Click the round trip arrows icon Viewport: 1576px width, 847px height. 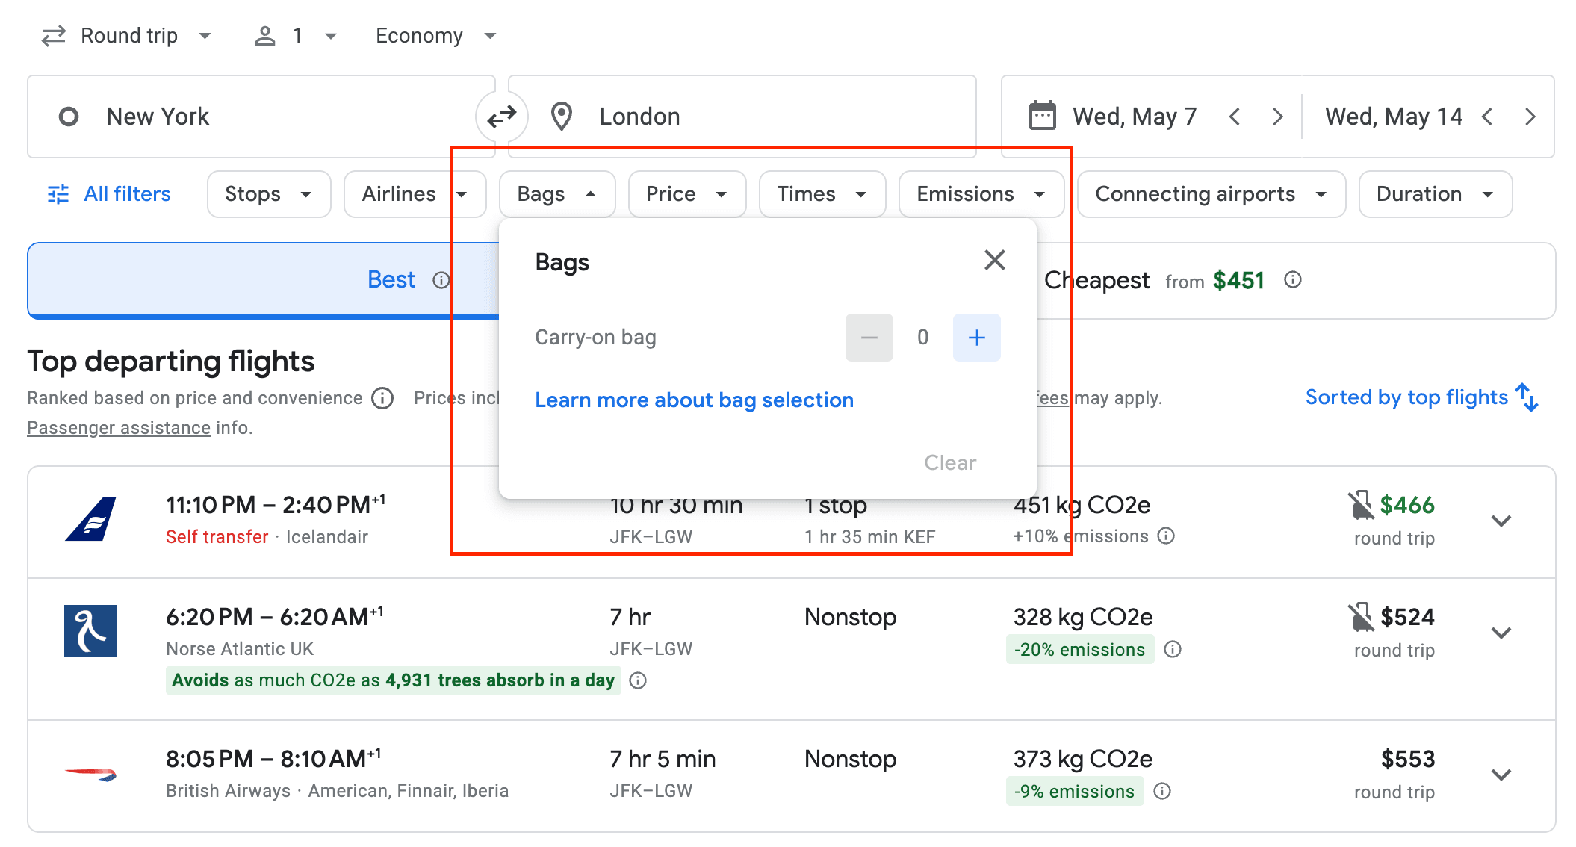click(x=54, y=36)
